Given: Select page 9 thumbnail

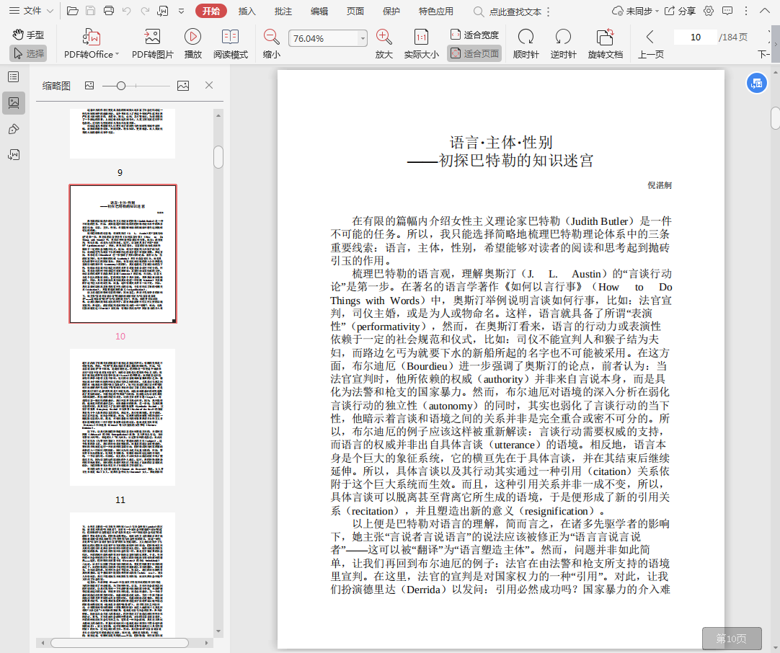Looking at the screenshot, I should (123, 133).
